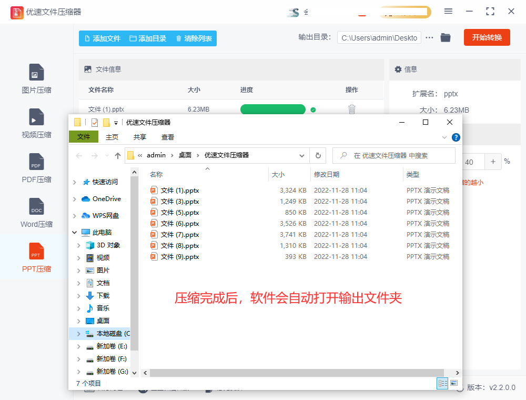This screenshot has width=526, height=400.
Task: Expand OneDrive in navigation tree
Action: pos(75,199)
